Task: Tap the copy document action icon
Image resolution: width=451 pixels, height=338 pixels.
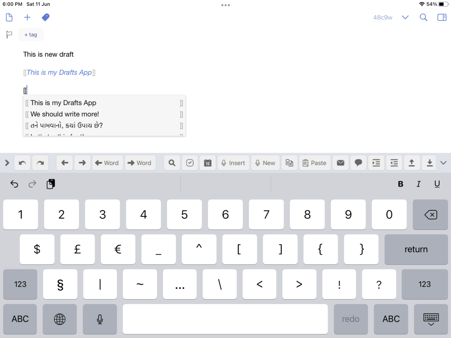Action: 289,163
